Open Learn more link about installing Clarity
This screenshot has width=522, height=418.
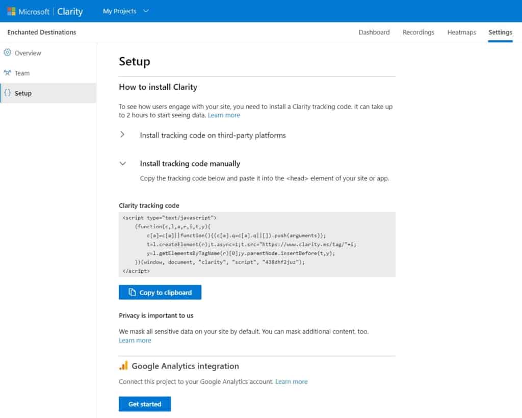click(x=224, y=115)
